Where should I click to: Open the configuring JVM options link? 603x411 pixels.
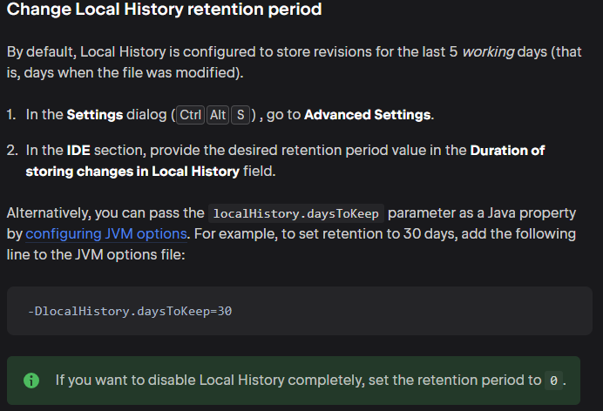tap(106, 234)
